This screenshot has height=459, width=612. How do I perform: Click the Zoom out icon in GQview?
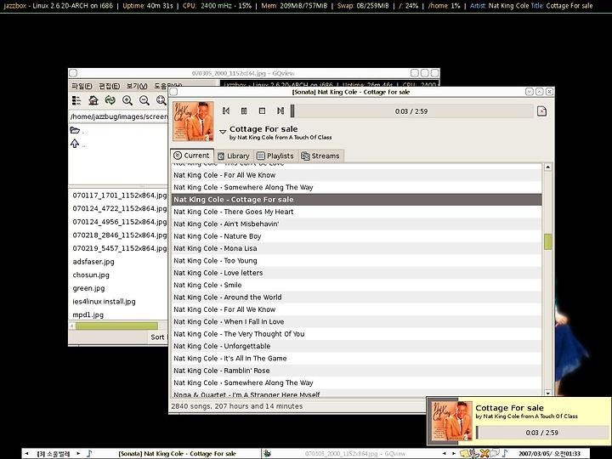pos(144,100)
